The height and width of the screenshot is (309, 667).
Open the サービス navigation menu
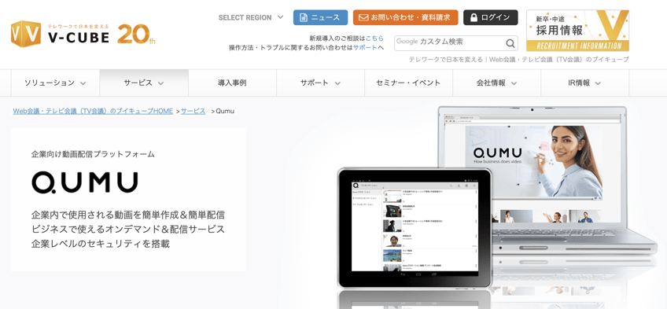[x=144, y=83]
